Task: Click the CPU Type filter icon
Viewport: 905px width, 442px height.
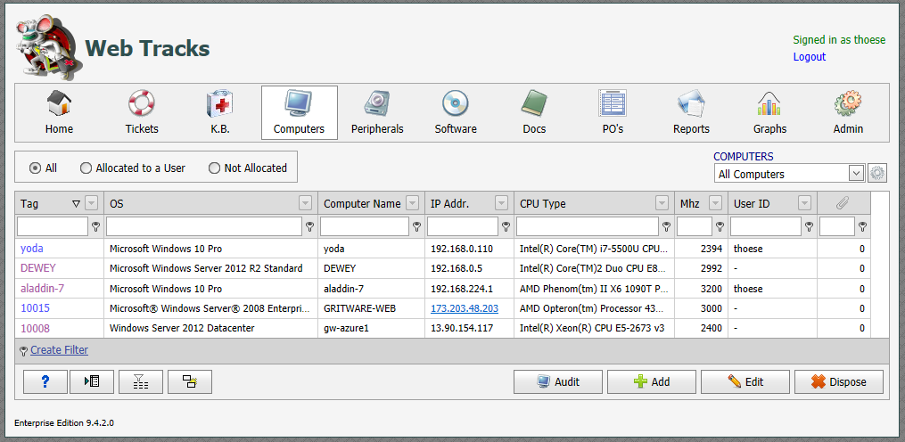Action: tap(666, 226)
